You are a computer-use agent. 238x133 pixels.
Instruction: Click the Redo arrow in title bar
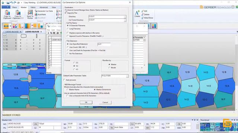point(15,3)
